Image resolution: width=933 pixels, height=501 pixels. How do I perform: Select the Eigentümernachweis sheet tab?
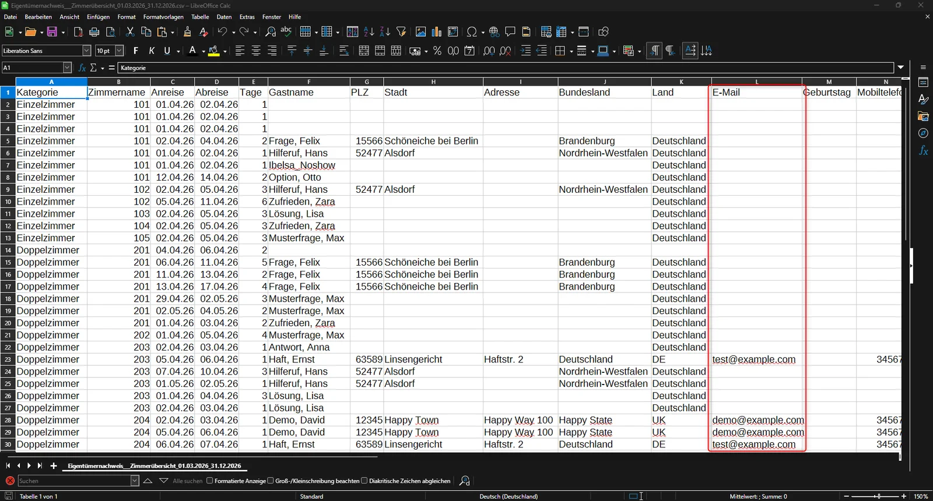pos(155,465)
